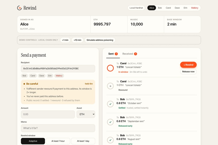Click the checkmark icon for August rent

pyautogui.click(x=110, y=140)
